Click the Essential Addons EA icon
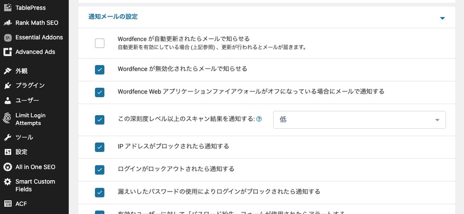464x214 pixels. [x=8, y=37]
